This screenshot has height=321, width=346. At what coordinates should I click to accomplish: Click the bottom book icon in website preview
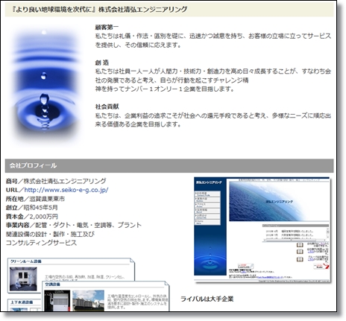point(300,259)
